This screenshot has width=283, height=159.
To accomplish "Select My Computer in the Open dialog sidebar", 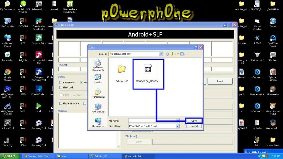I will pyautogui.click(x=98, y=108).
